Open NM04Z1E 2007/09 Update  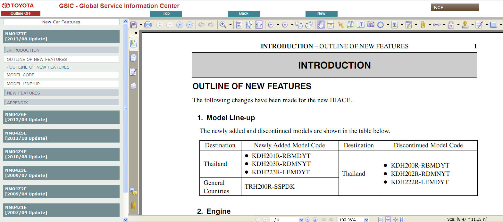pyautogui.click(x=61, y=210)
